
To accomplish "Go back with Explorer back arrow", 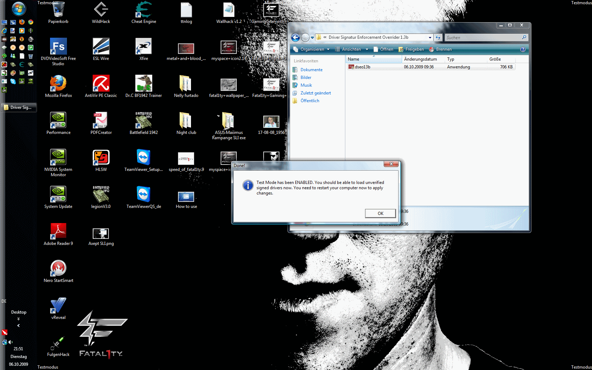I will (295, 37).
